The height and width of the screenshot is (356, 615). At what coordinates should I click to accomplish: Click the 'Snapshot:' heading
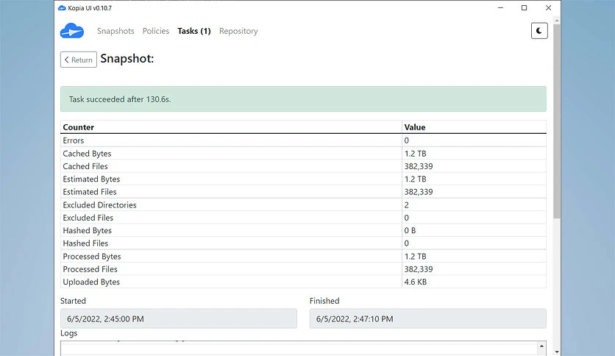[127, 58]
